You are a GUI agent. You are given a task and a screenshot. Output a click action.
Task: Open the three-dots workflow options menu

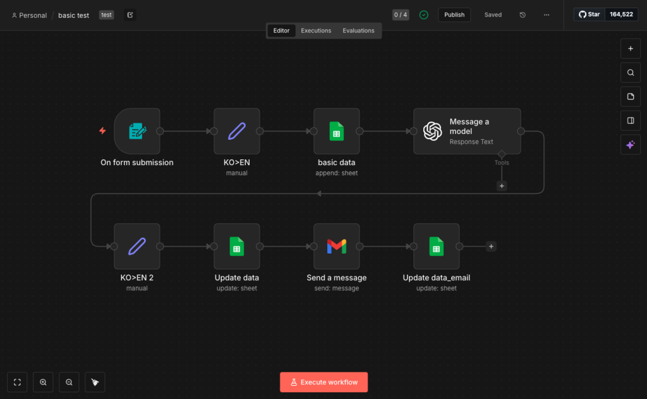pyautogui.click(x=547, y=15)
